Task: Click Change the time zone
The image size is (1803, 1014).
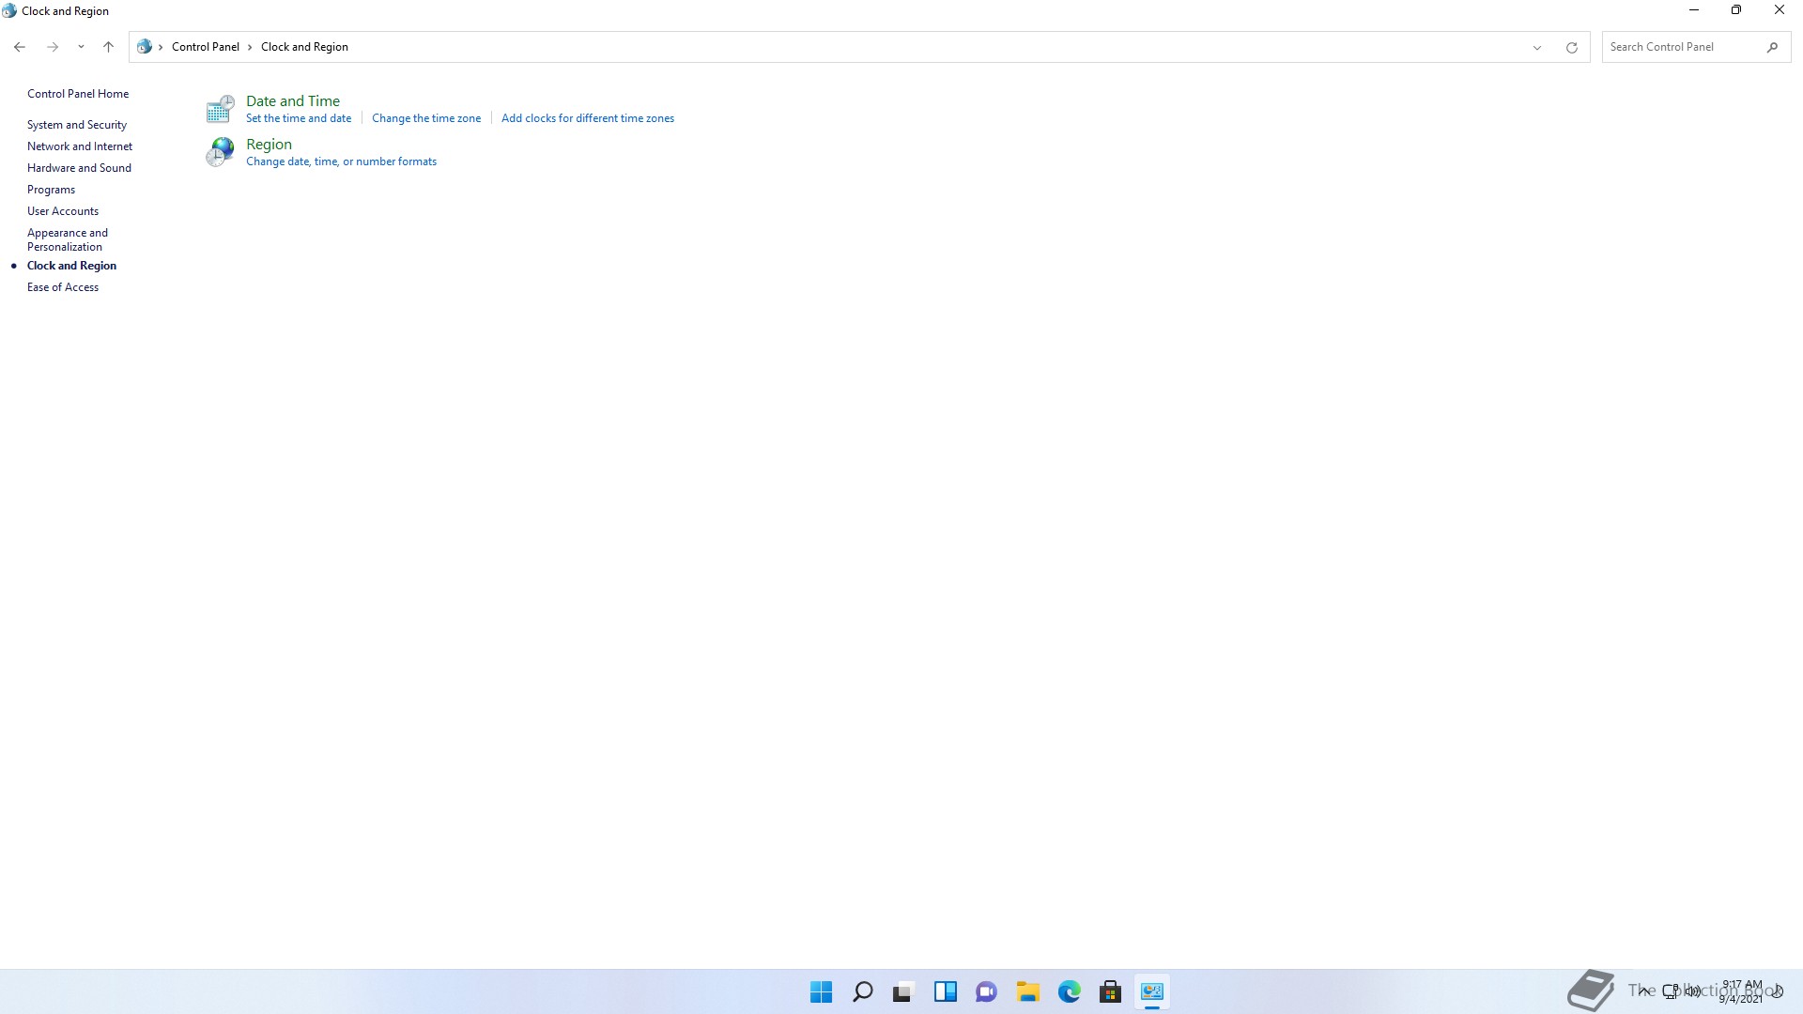Action: pos(426,118)
